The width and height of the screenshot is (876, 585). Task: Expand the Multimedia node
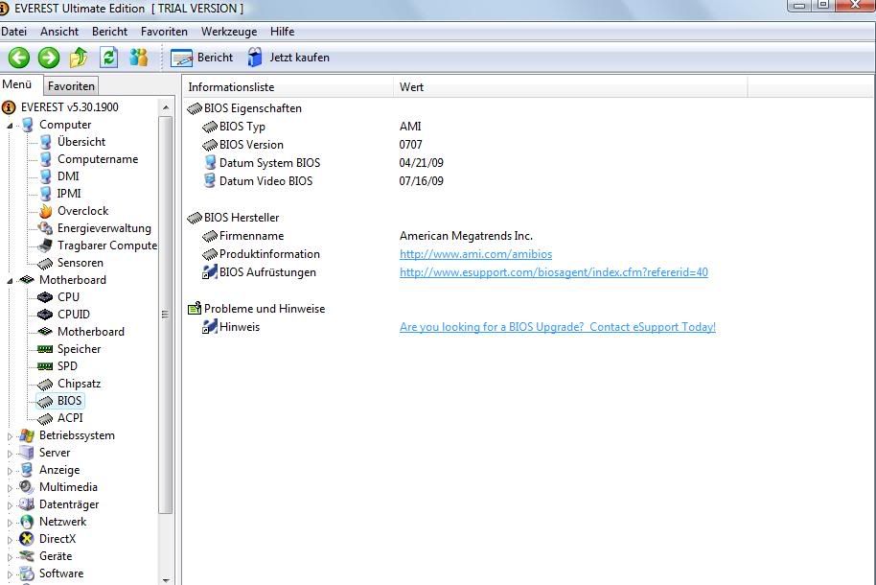[x=10, y=488]
